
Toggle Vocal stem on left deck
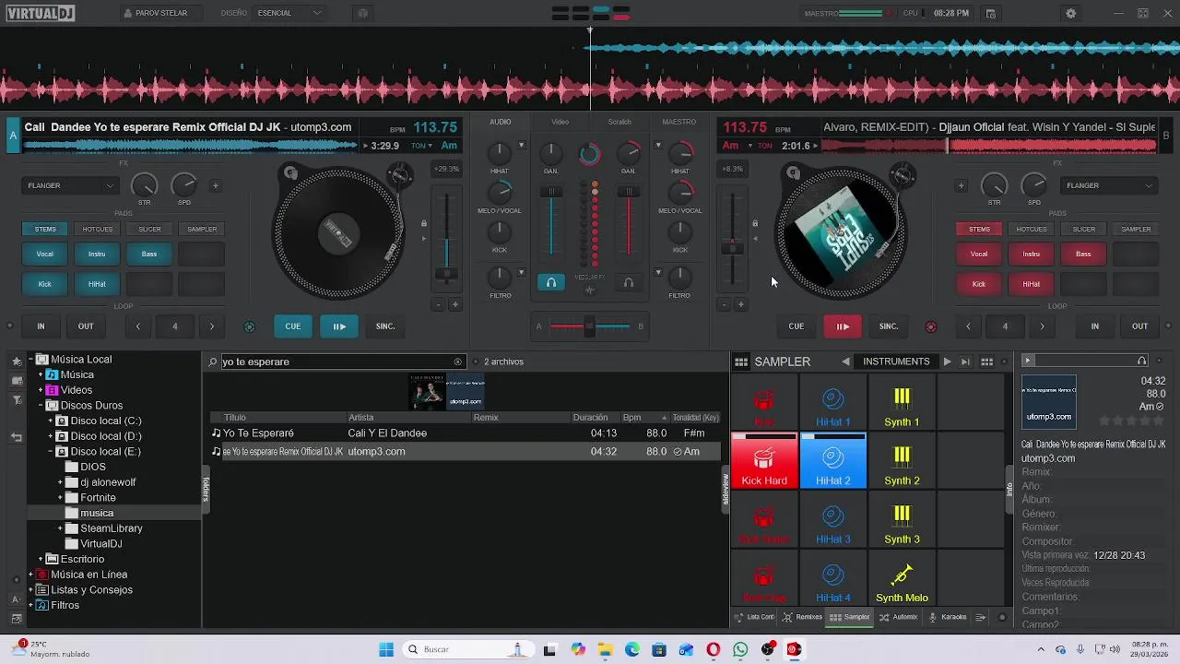45,254
